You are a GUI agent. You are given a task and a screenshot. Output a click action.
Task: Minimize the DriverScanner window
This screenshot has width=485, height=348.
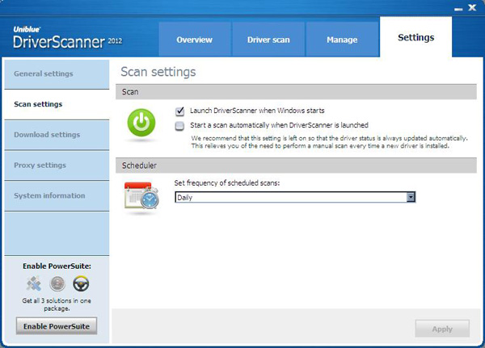(x=458, y=9)
